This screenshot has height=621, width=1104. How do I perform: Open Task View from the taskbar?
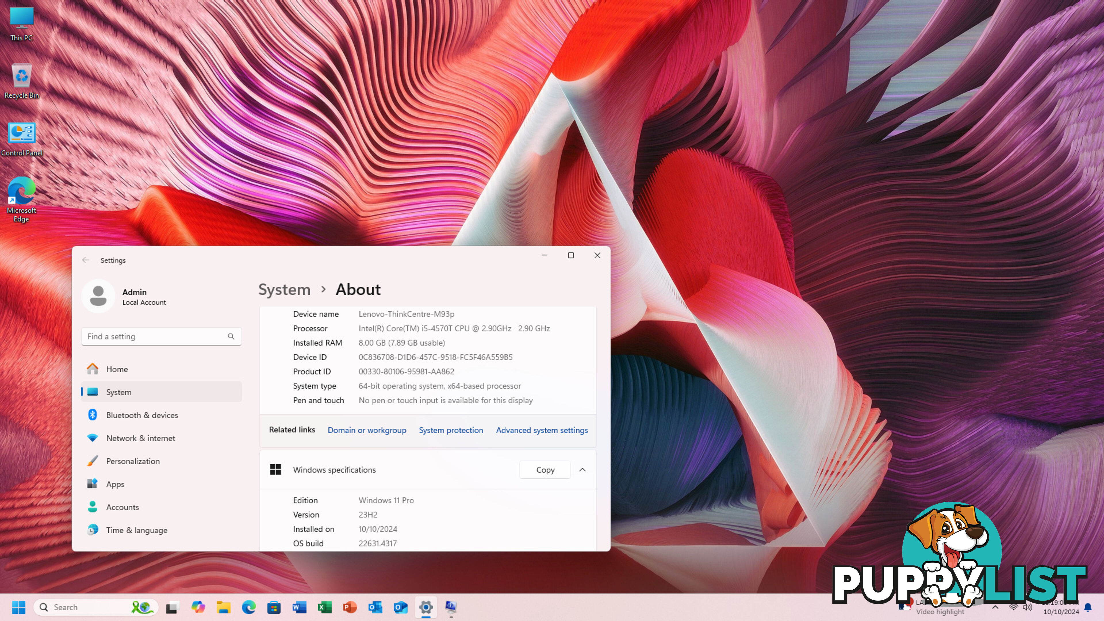click(172, 607)
